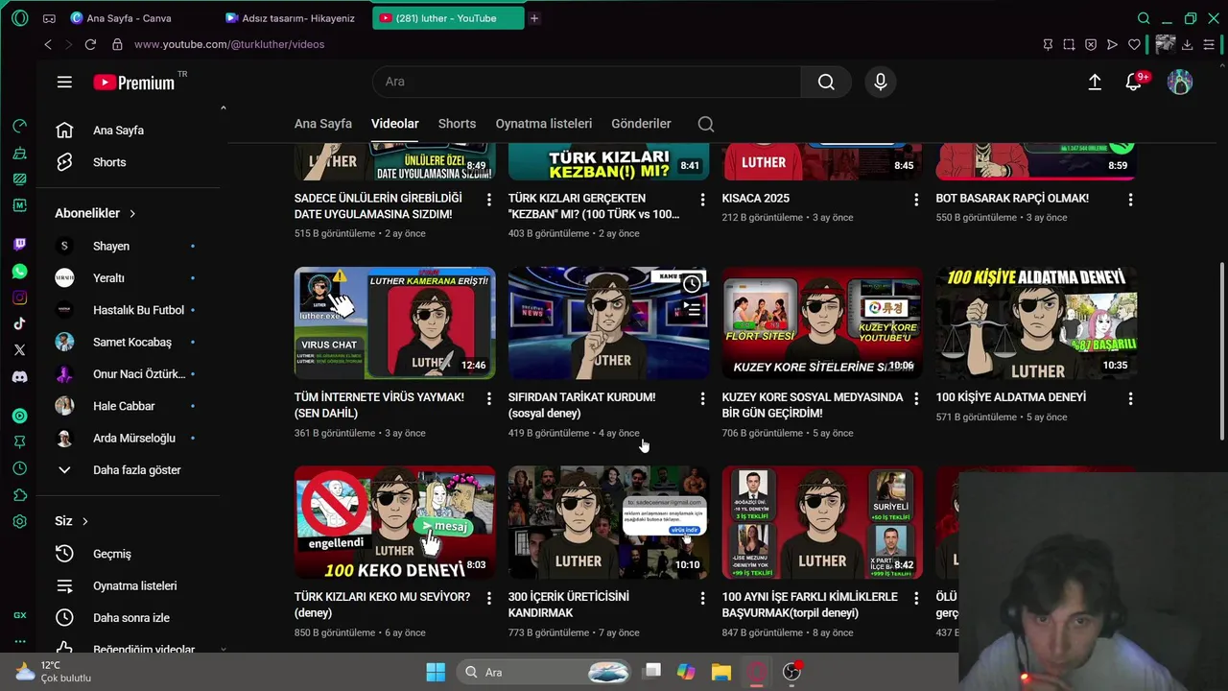This screenshot has height=691, width=1228.
Task: Click the address bar URL
Action: (229, 44)
